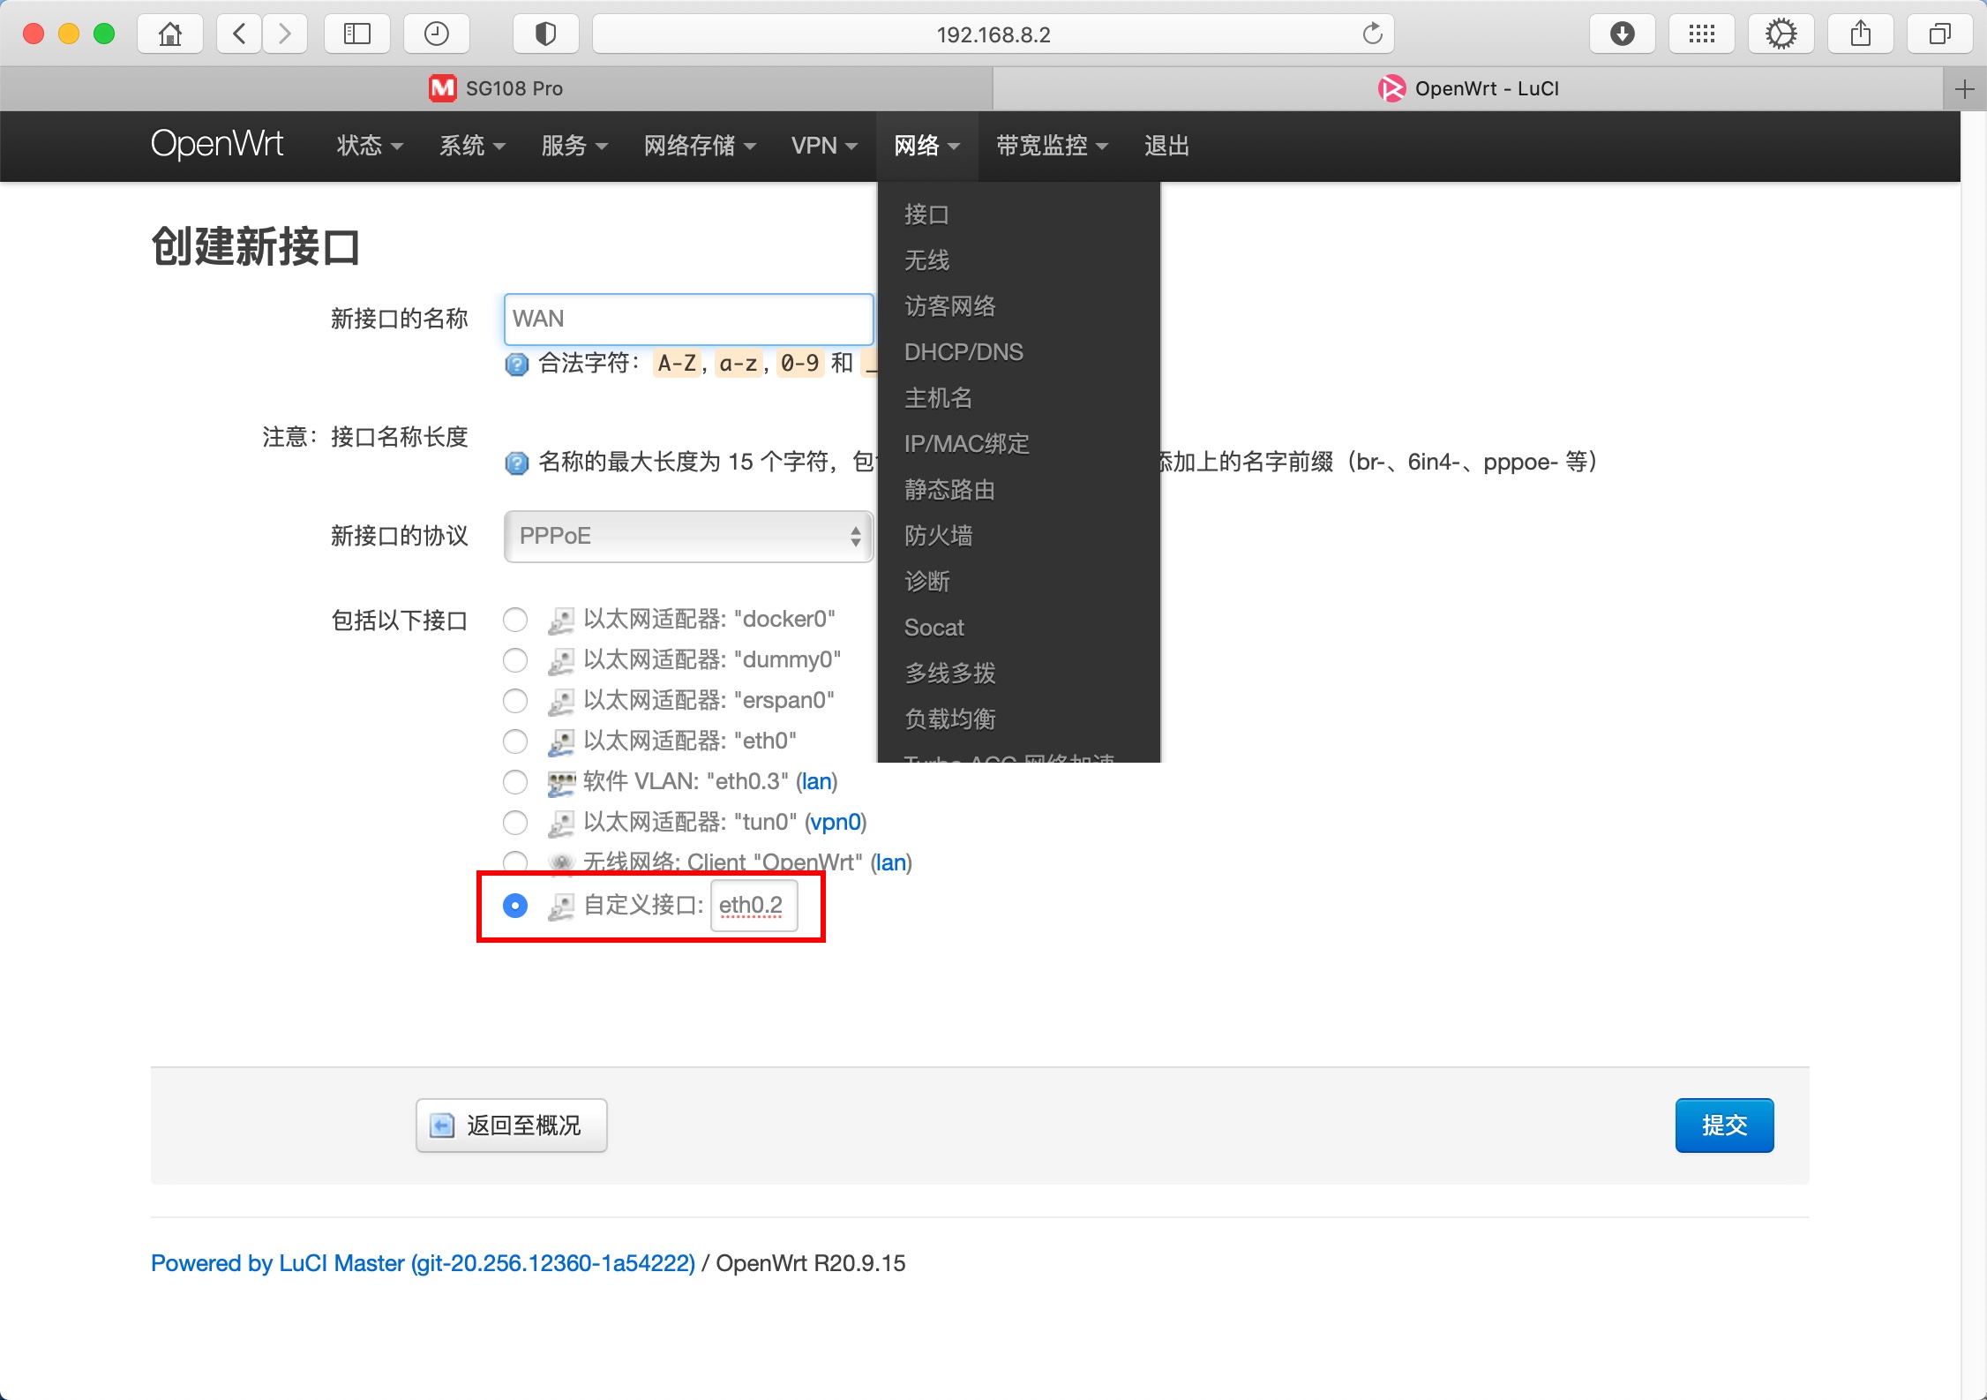Viewport: 1987px width, 1400px height.
Task: Click the back-arrow icon on 返回至概况 button
Action: coord(441,1125)
